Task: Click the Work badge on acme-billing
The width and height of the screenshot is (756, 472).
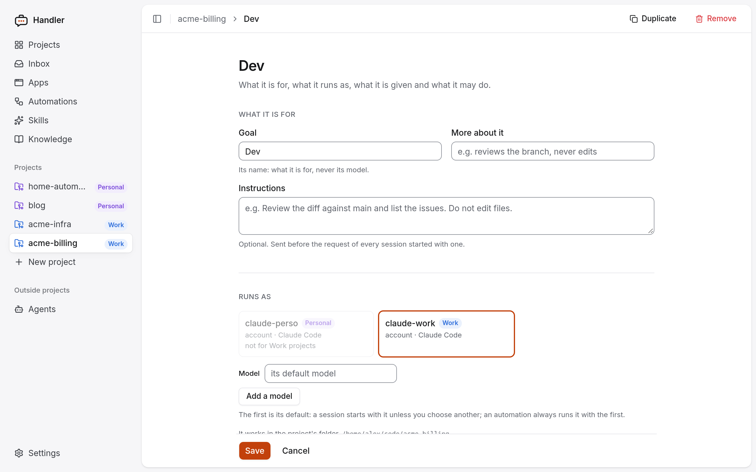Action: point(116,244)
